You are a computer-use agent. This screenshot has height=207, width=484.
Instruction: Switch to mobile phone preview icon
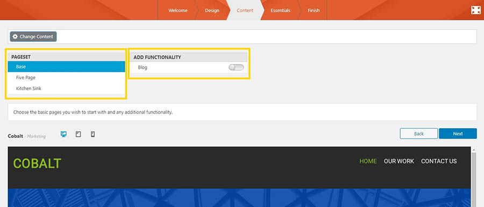92,134
